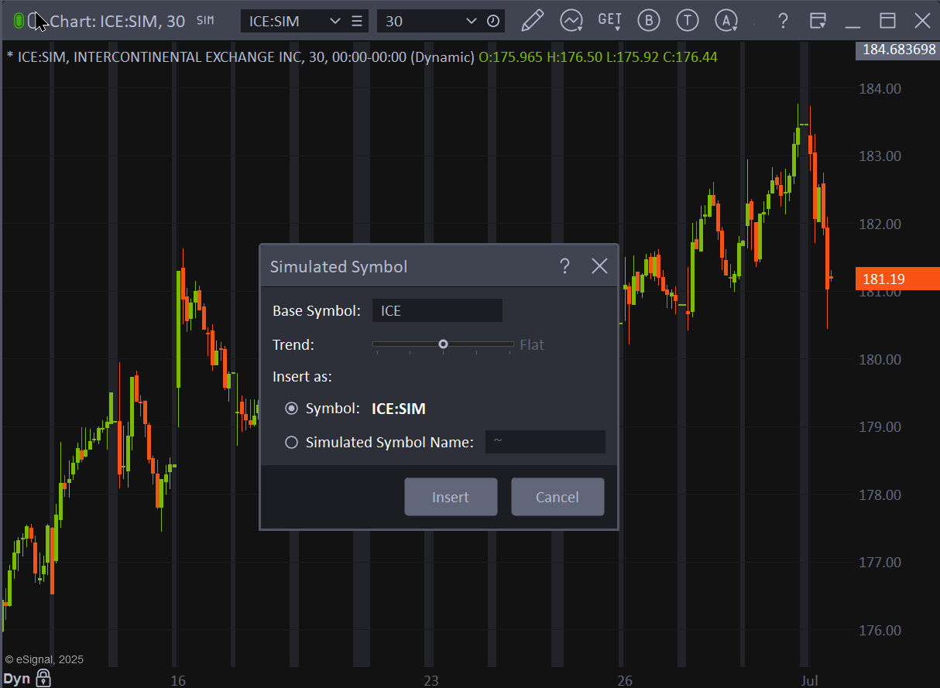
Task: Open the Help question mark icon
Action: (783, 21)
